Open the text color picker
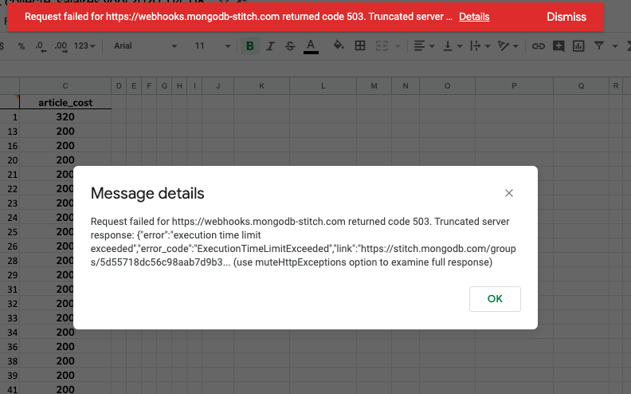This screenshot has height=394, width=631. coord(311,46)
